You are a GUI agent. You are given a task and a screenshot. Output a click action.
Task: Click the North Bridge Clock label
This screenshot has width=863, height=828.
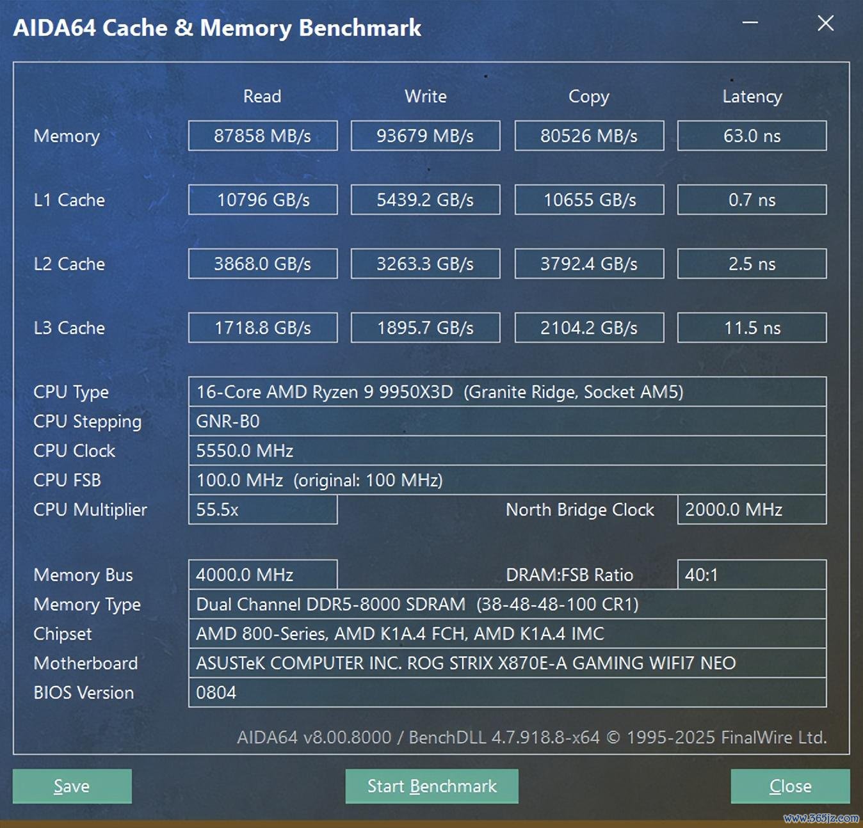580,510
